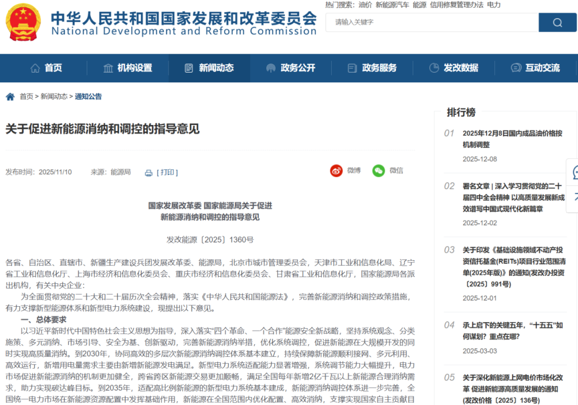The image size is (578, 405).
Task: Share the article via the Weibo icon
Action: point(336,170)
